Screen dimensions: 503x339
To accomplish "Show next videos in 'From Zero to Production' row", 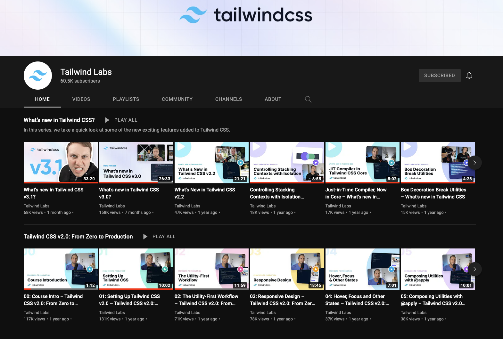I will (x=475, y=269).
